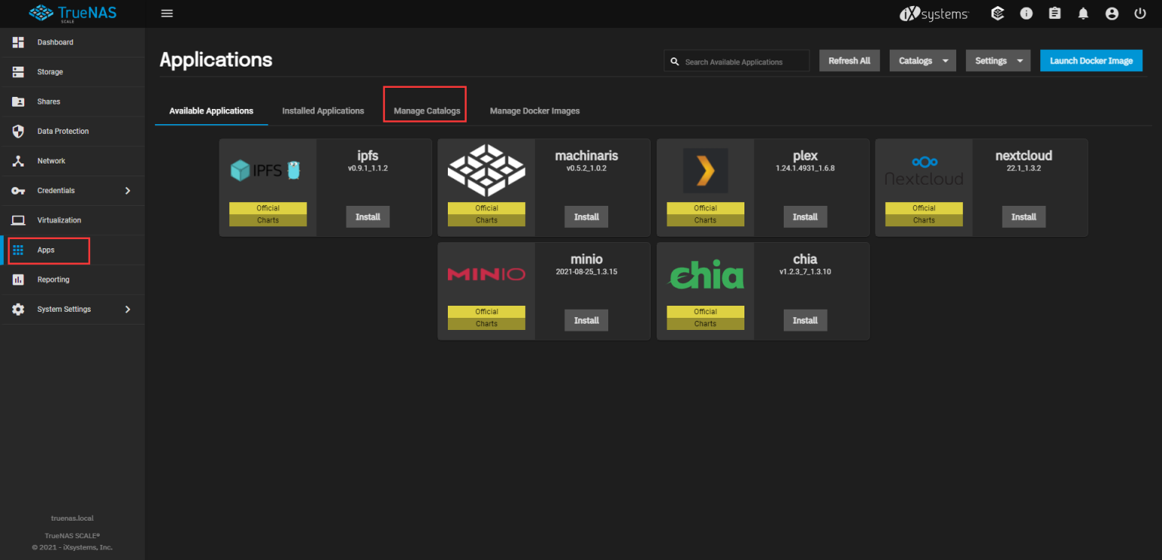Open the Catalogs dropdown
Image resolution: width=1162 pixels, height=560 pixels.
[922, 61]
